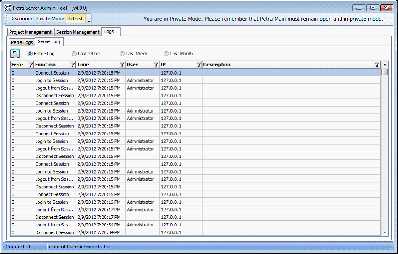Image resolution: width=398 pixels, height=254 pixels.
Task: Expand the toolbar overflow options arrow
Action: tap(89, 21)
